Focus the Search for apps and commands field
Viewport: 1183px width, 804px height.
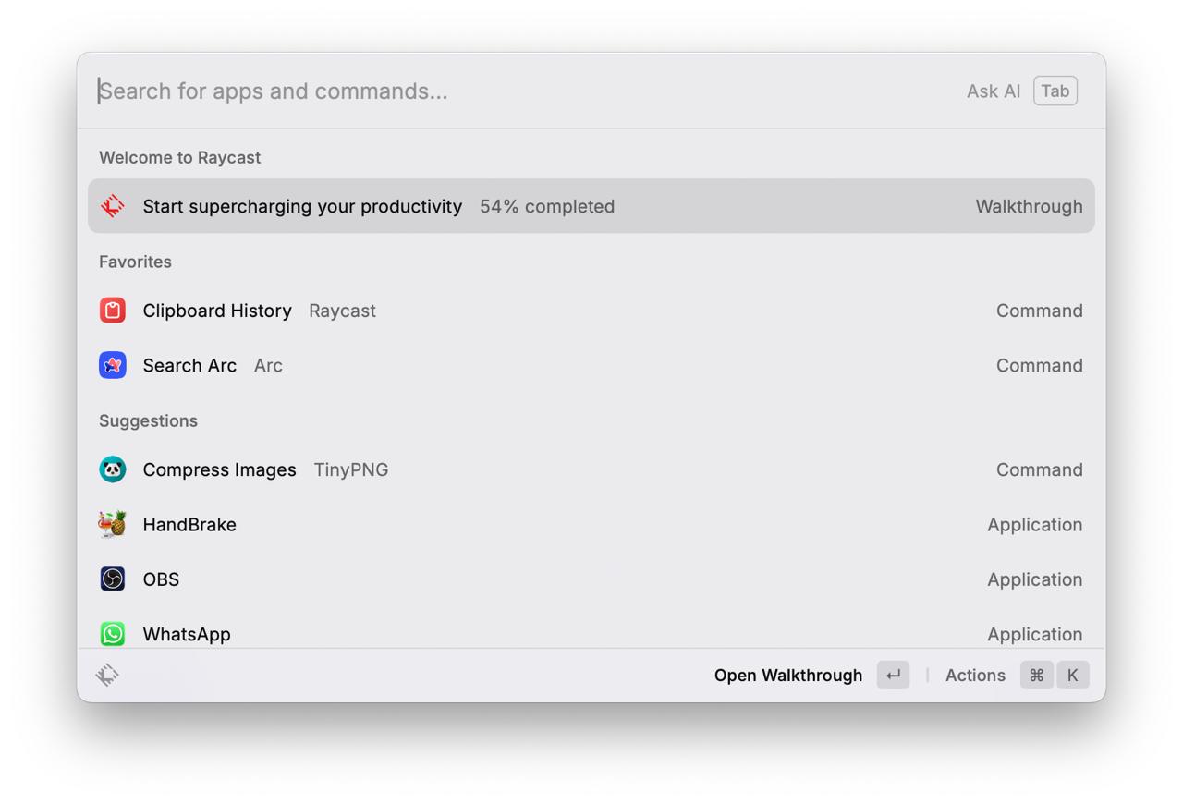pyautogui.click(x=527, y=91)
